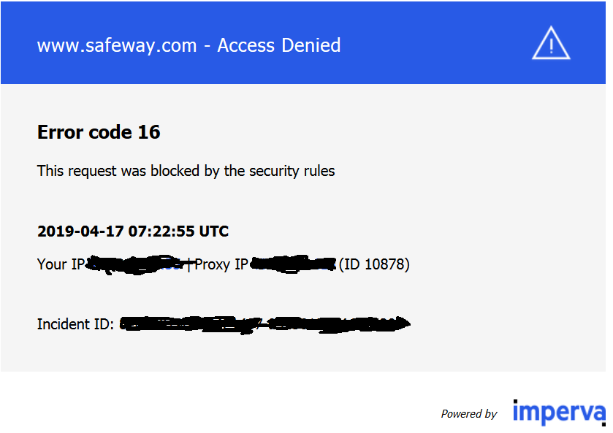Click the exclamation mark inside the triangle

(x=551, y=47)
